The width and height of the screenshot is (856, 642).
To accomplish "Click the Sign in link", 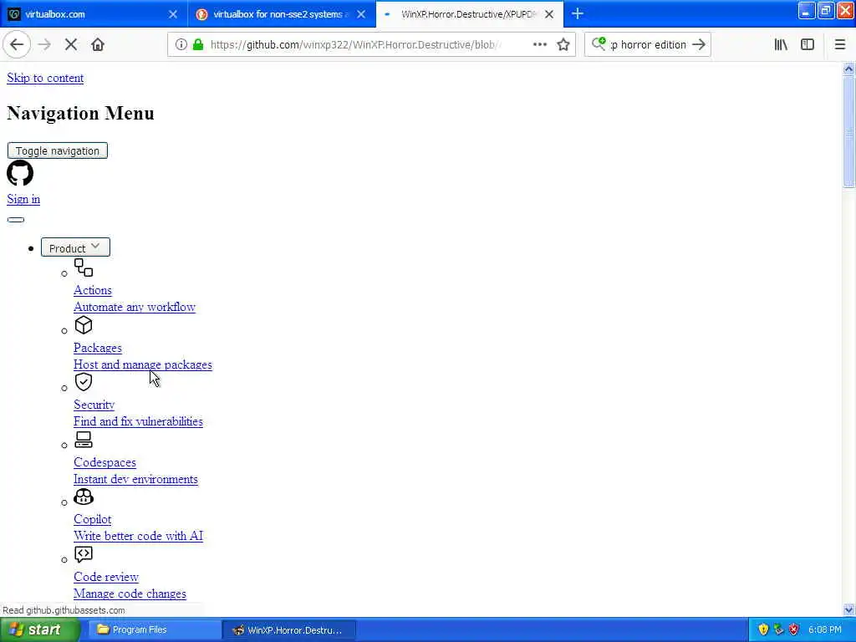I will 23,199.
